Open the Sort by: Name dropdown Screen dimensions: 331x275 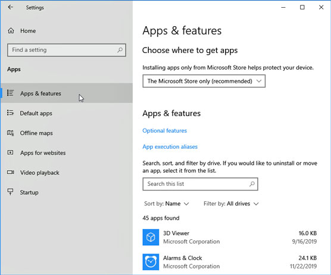[166, 204]
